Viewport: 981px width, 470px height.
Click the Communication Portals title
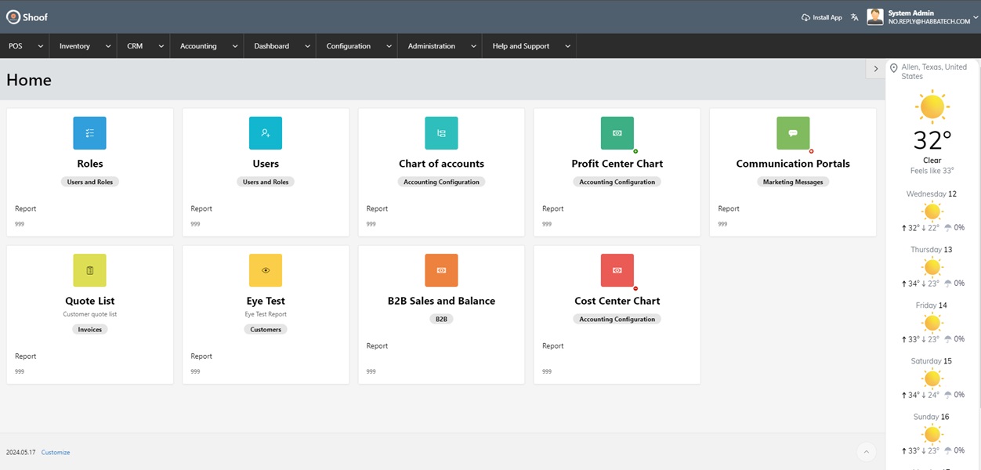(x=793, y=164)
